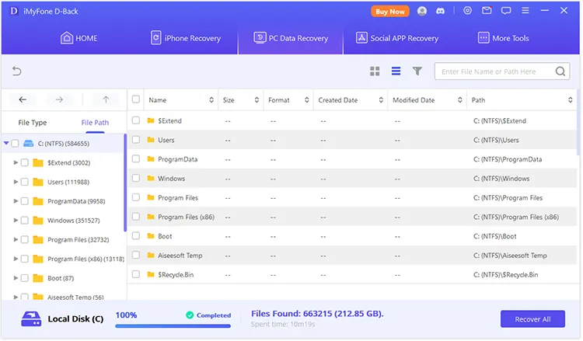The width and height of the screenshot is (583, 341).
Task: Open the mail envelope icon
Action: (487, 10)
